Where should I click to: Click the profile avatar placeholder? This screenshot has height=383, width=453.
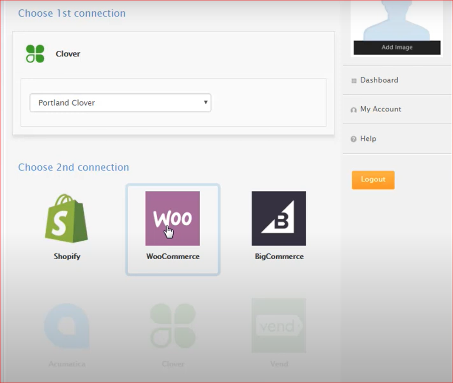tap(396, 20)
